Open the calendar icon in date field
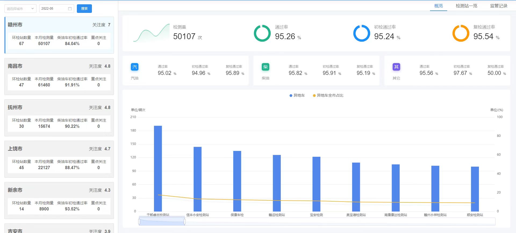 tap(70, 9)
